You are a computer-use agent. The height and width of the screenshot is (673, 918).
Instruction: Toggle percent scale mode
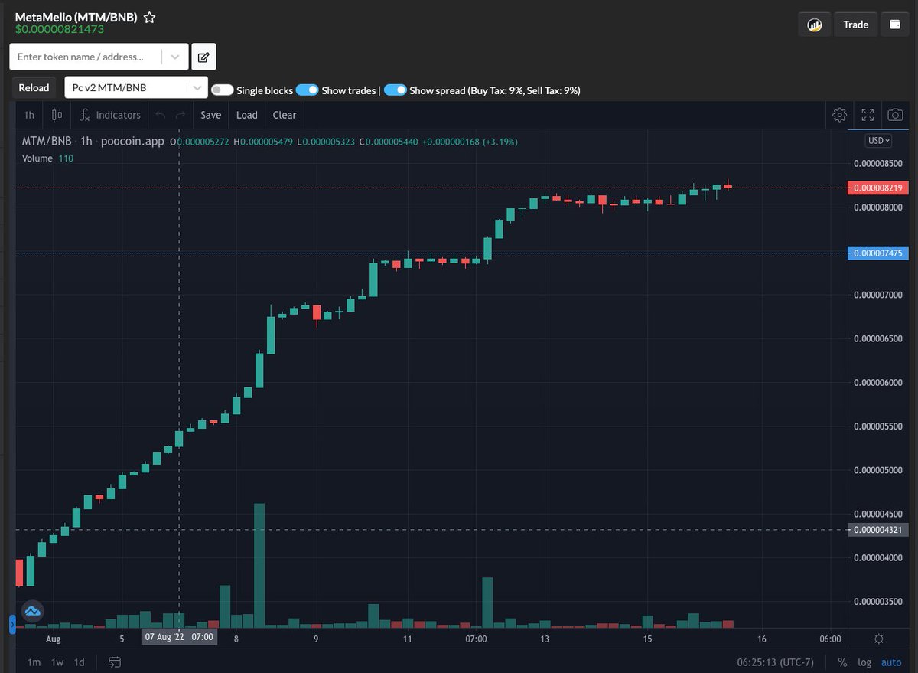tap(842, 662)
